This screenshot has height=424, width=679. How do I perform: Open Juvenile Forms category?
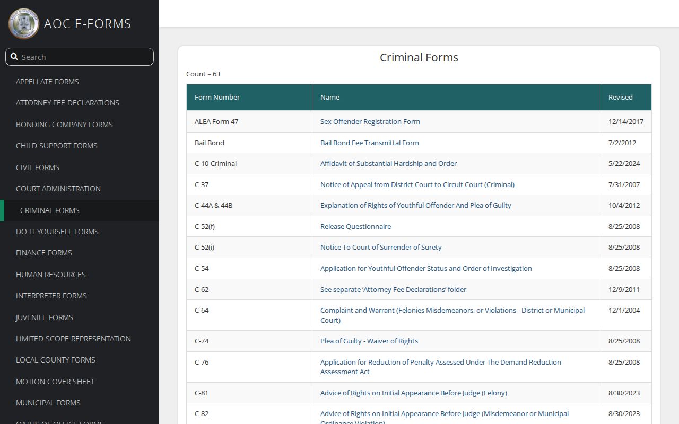click(45, 317)
